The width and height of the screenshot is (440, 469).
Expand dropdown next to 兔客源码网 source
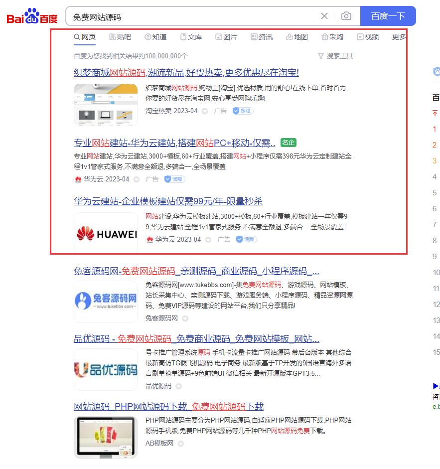tap(185, 318)
